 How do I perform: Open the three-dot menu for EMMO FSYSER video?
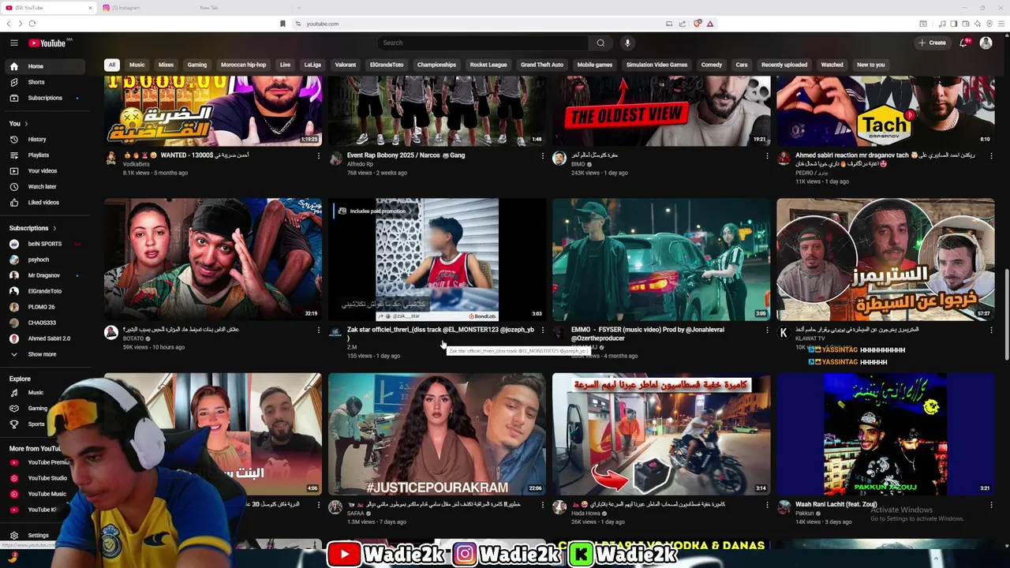coord(767,331)
